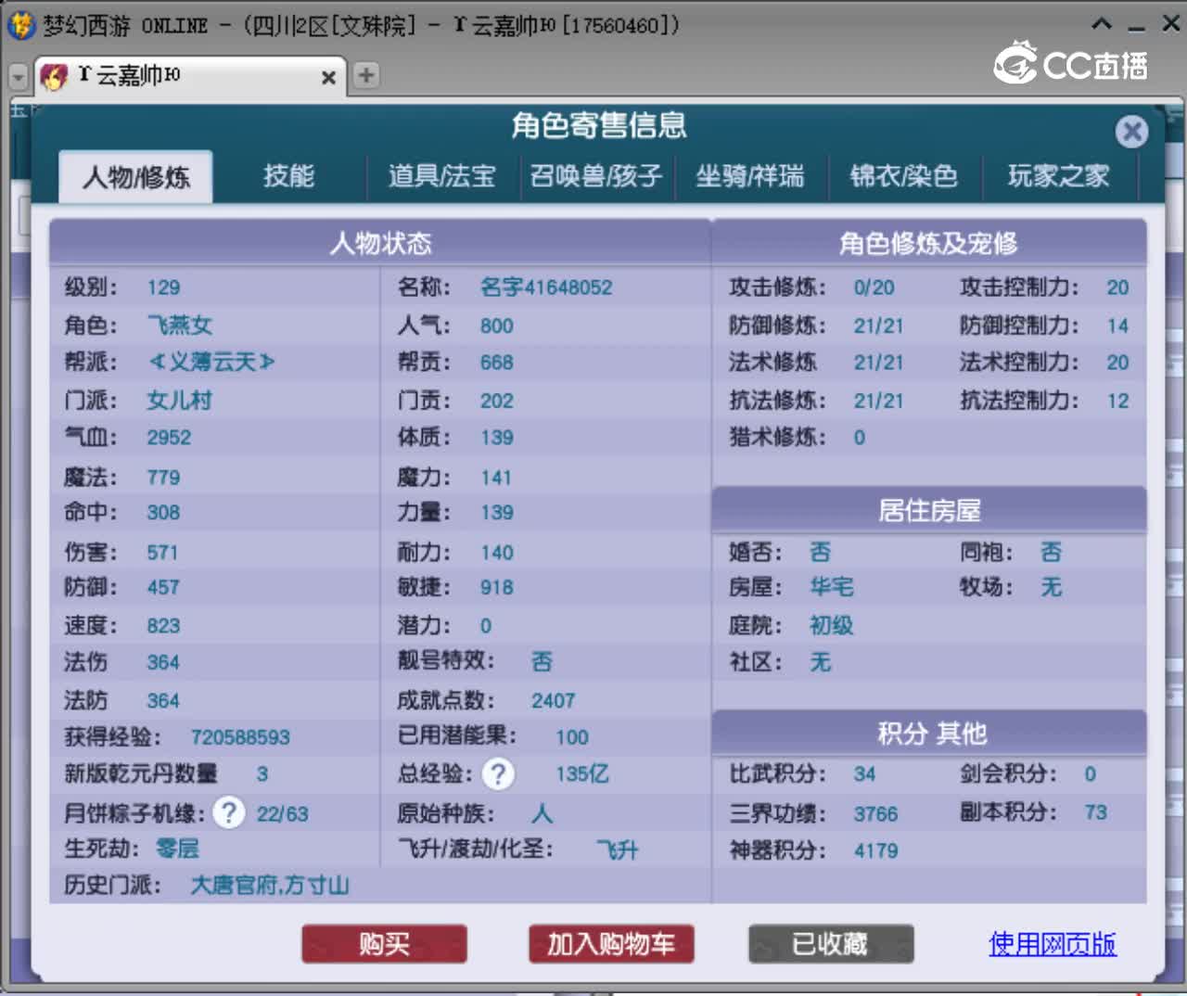Click the 防御修炼 value 21/21

click(x=878, y=326)
